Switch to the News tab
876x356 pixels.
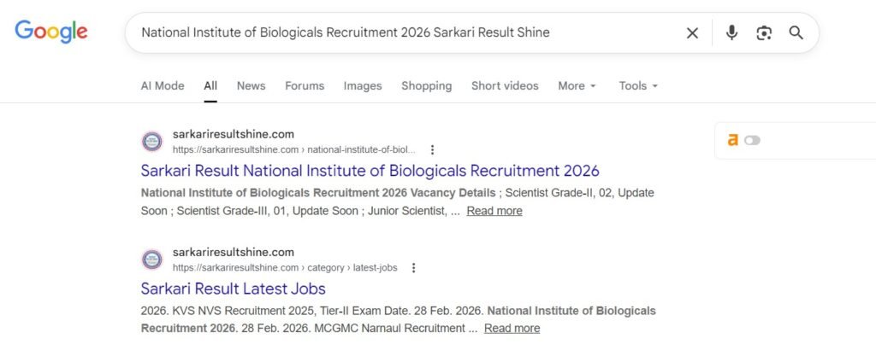point(251,86)
